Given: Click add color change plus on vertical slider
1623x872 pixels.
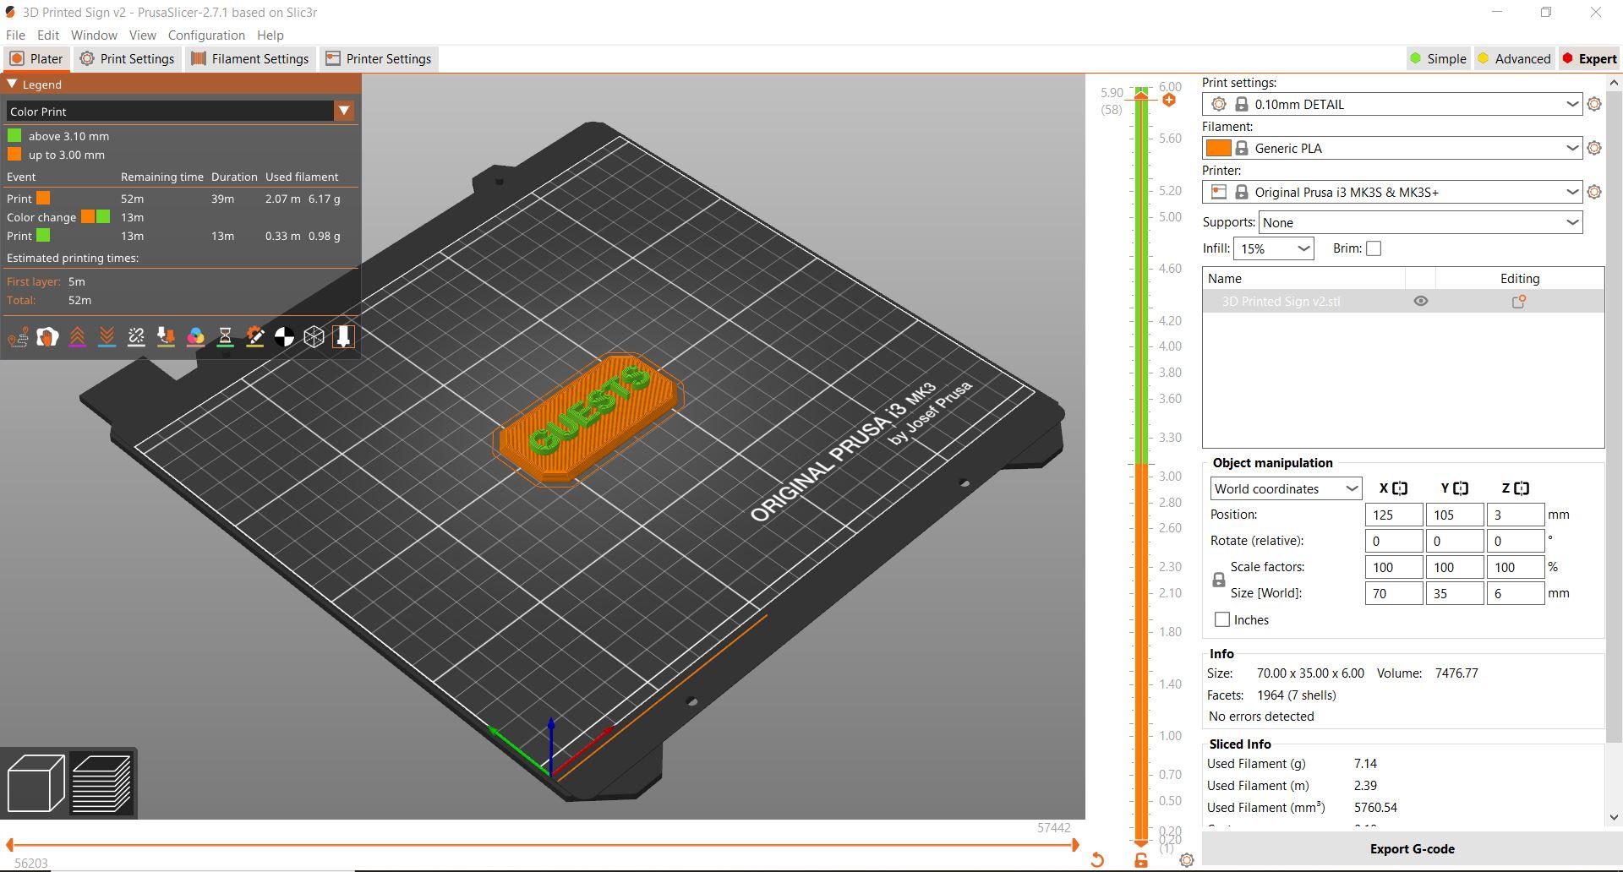Looking at the screenshot, I should pos(1169,100).
